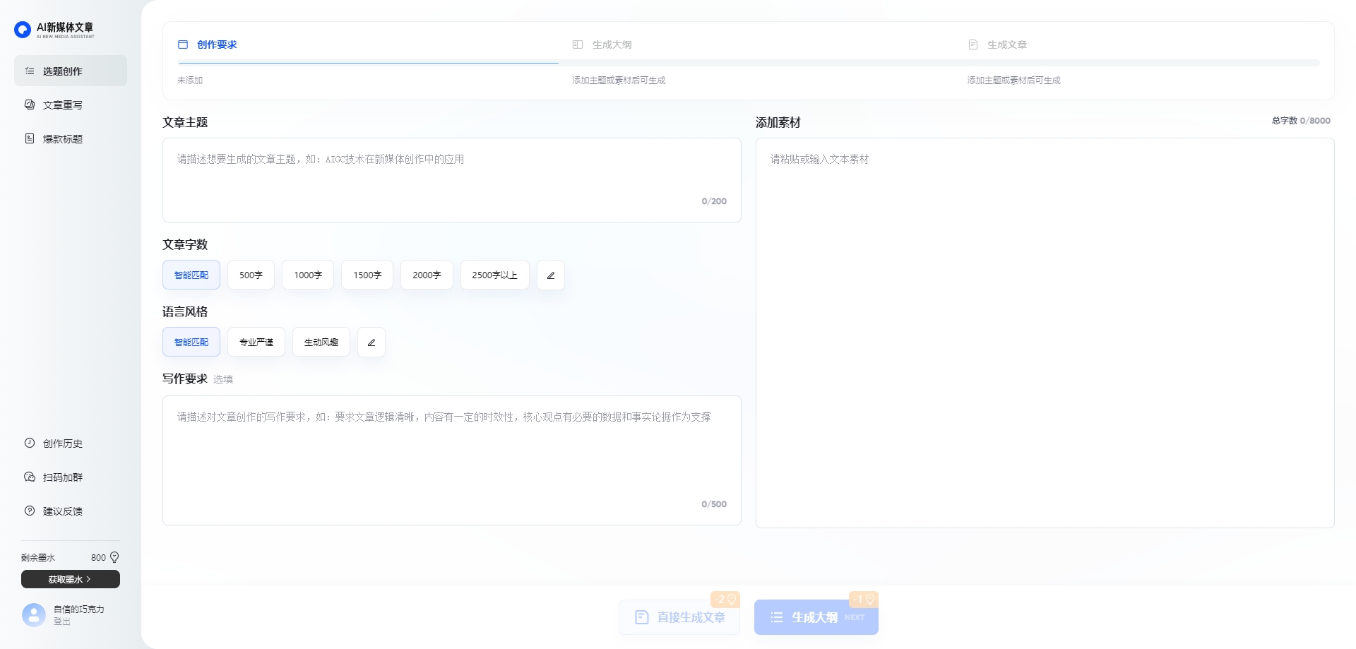Click the ink droplet icon beside 800
The image size is (1356, 649).
click(114, 557)
